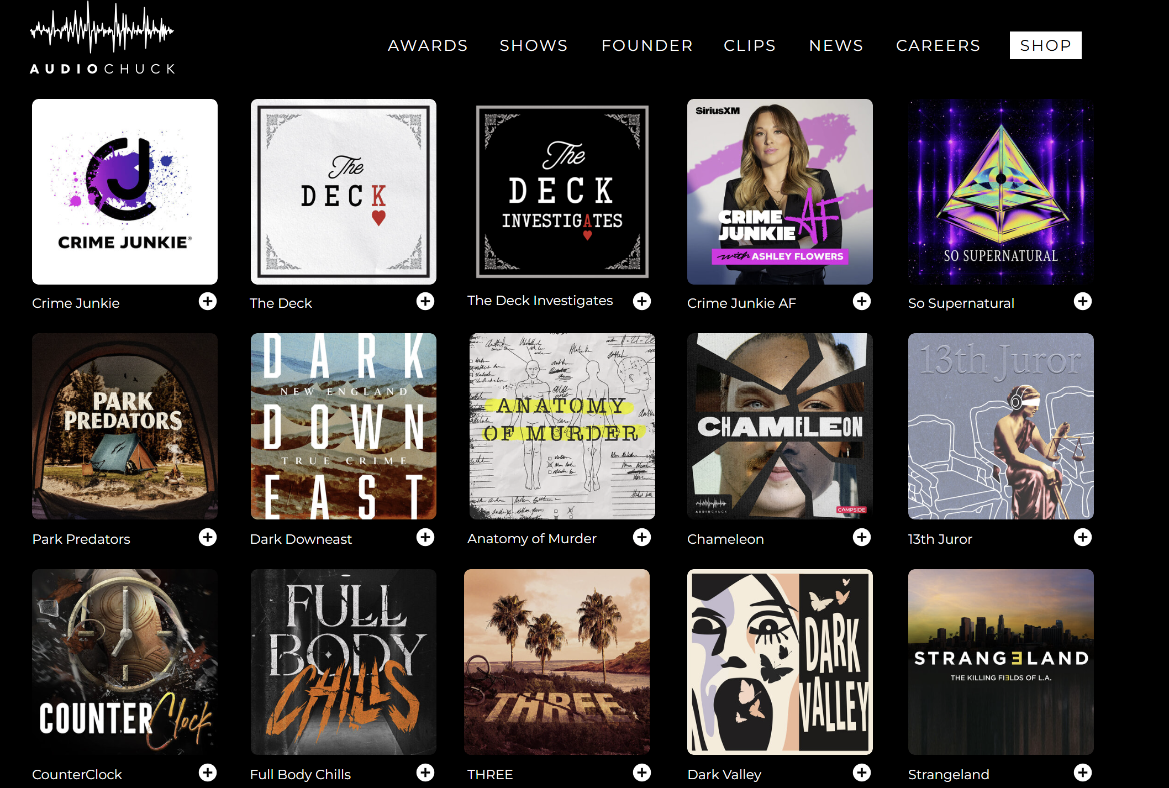Click plus icon for The Deck Investigates
1169x788 pixels.
pos(642,301)
